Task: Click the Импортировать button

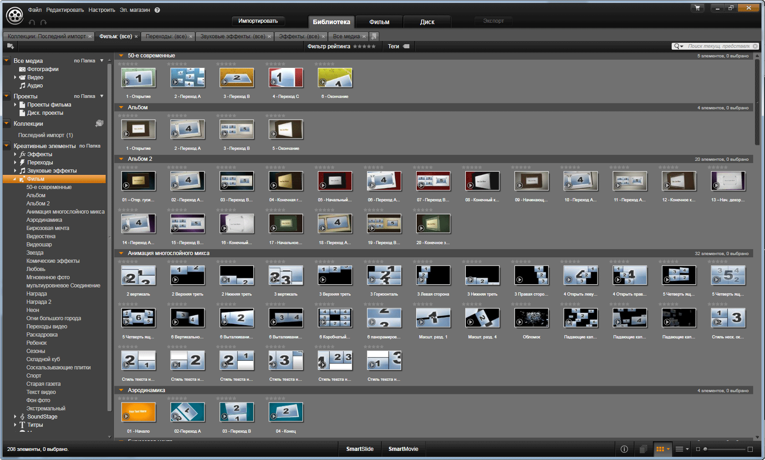Action: pos(258,21)
